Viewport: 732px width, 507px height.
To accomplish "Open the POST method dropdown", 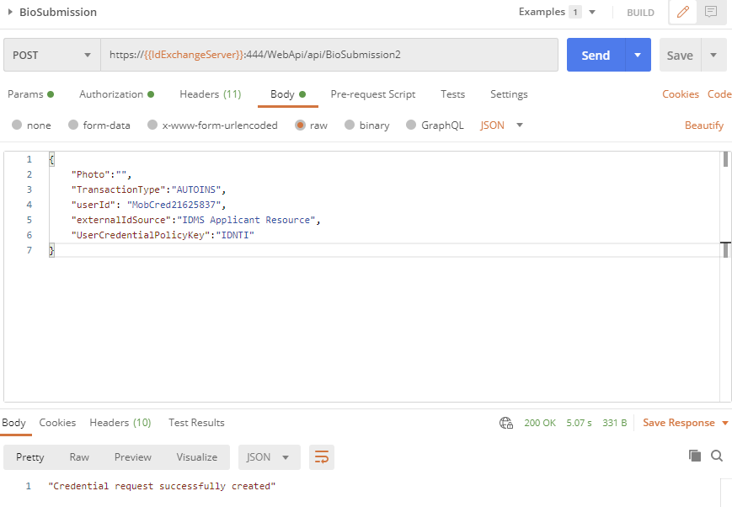I will [52, 55].
